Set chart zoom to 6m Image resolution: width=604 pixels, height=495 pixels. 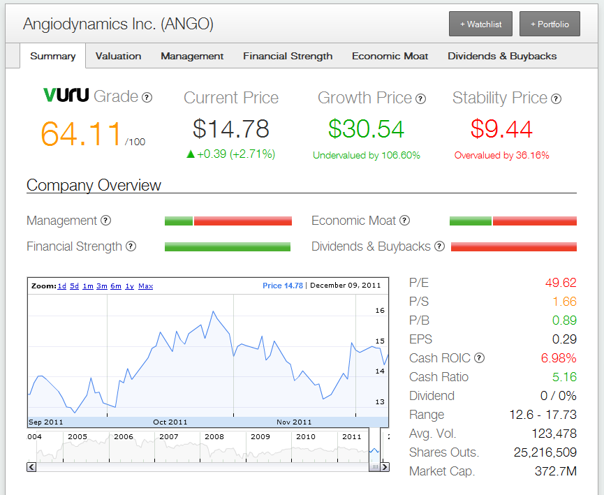[116, 286]
